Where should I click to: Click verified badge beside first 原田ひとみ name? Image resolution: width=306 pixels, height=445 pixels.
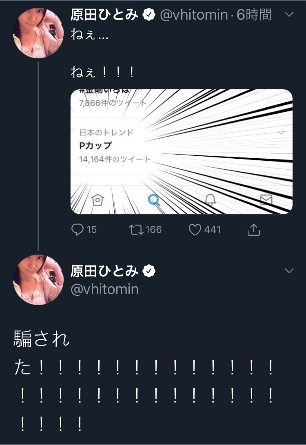pyautogui.click(x=150, y=15)
